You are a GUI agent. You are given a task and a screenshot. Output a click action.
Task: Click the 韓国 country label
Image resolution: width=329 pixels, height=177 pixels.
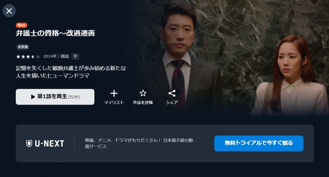[65, 56]
